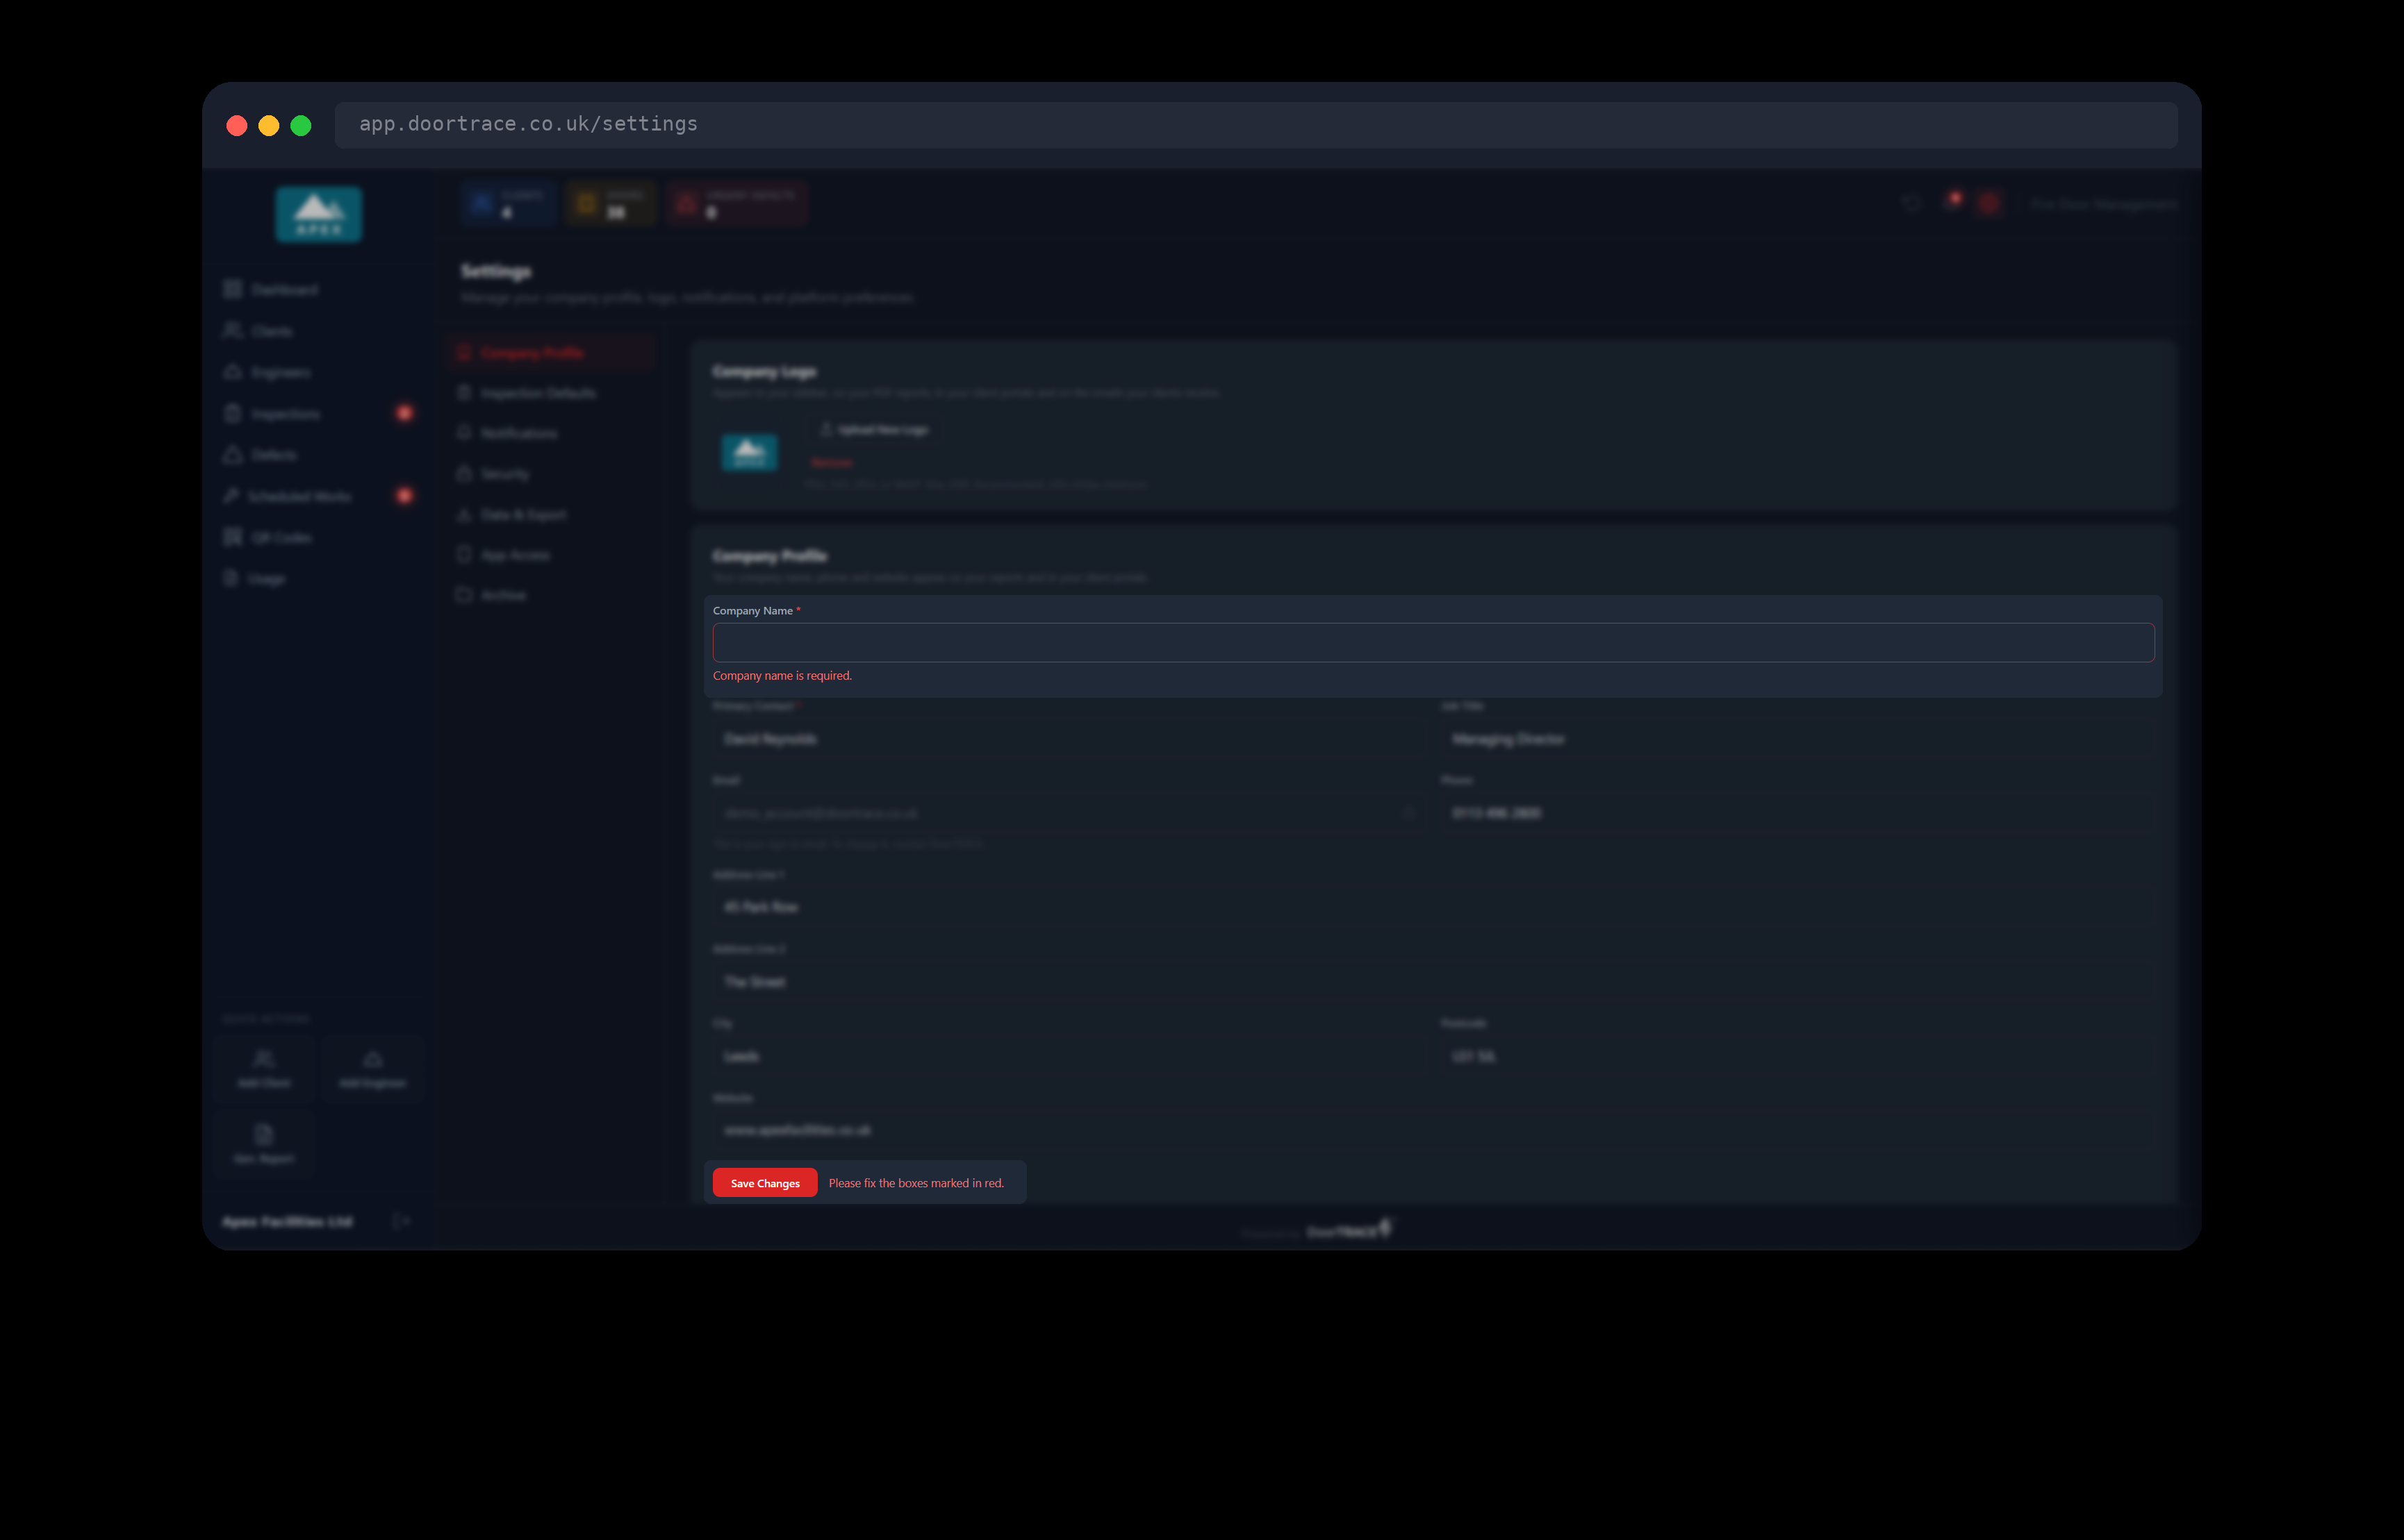Open Scheduled Works via its wrench icon

point(232,496)
